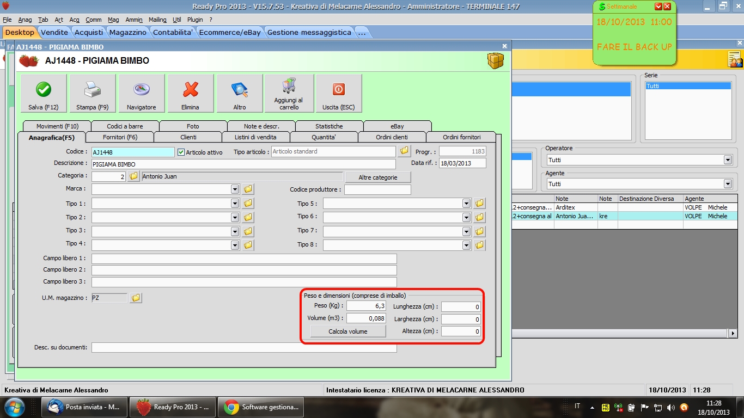
Task: Open the Ecommerce/eBay main tab
Action: [230, 32]
